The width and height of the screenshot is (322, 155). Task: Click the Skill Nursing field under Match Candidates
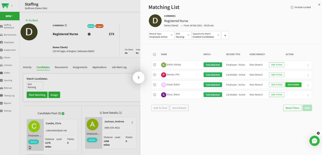[x=35, y=86]
